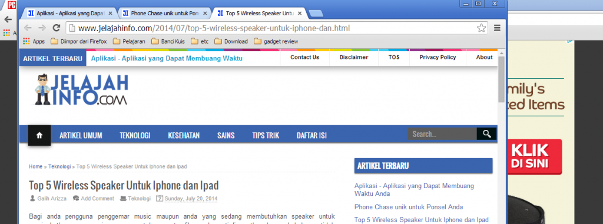Open the Dimpor dari Firefox bookmark folder
Screen dimensions: 603x224
point(79,42)
